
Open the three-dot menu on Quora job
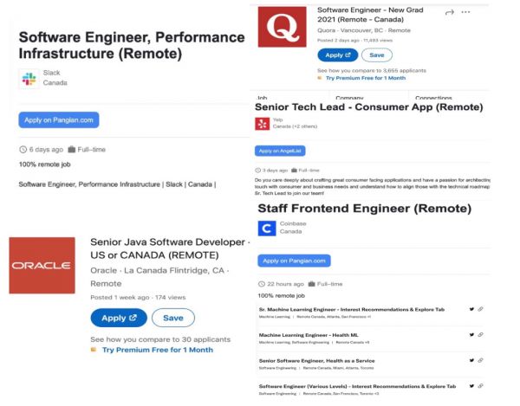click(466, 12)
